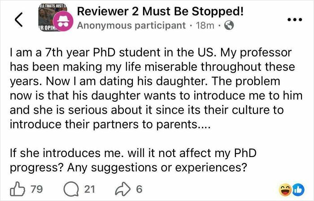Click the "18m" post timestamp
Image resolution: width=314 pixels, height=201 pixels.
(x=205, y=26)
